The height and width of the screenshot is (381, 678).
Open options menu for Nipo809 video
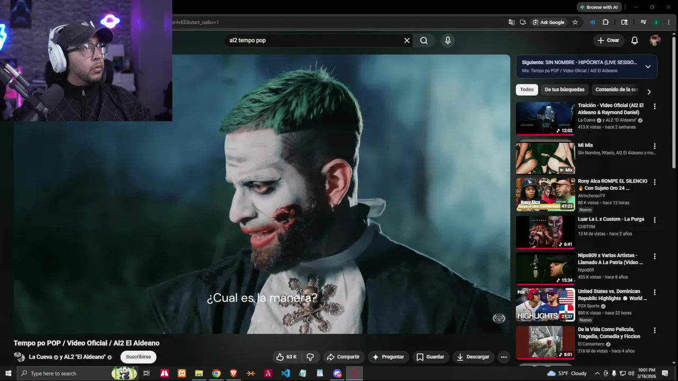655,256
